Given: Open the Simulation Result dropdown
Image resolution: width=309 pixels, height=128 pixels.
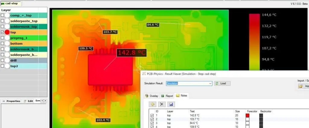Looking at the screenshot, I should click(x=210, y=83).
